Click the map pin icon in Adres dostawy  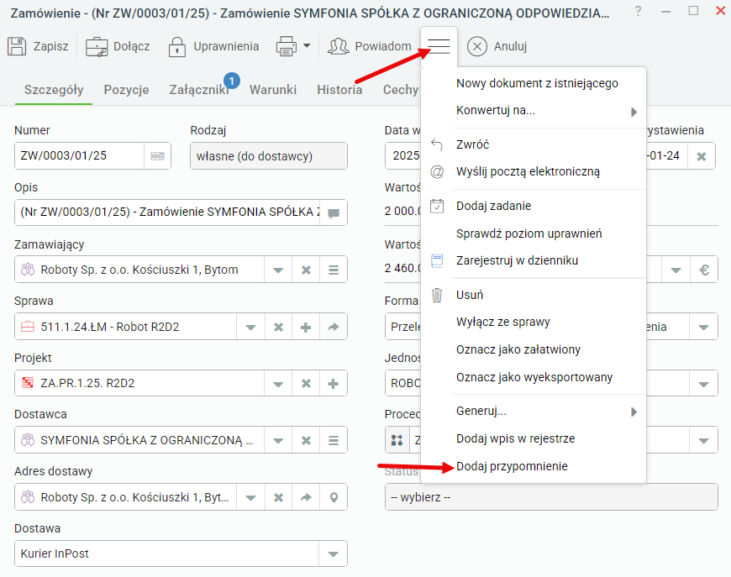[334, 498]
